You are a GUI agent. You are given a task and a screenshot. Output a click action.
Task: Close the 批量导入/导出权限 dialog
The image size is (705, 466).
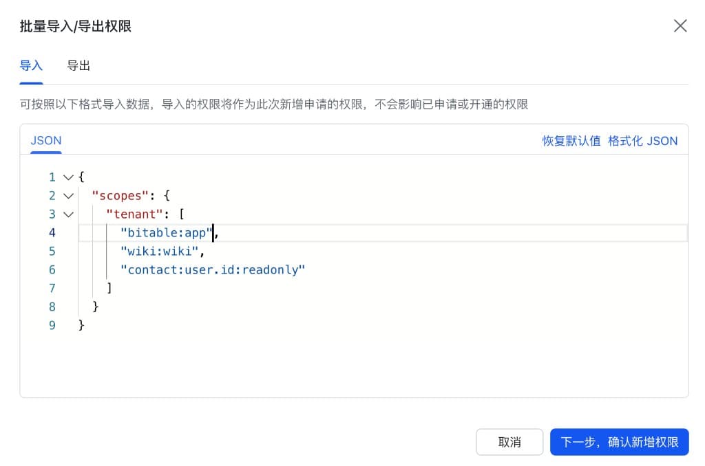tap(680, 25)
